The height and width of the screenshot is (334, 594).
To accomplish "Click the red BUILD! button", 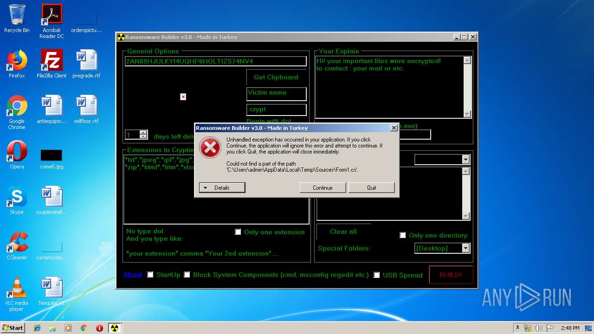I will tap(451, 275).
